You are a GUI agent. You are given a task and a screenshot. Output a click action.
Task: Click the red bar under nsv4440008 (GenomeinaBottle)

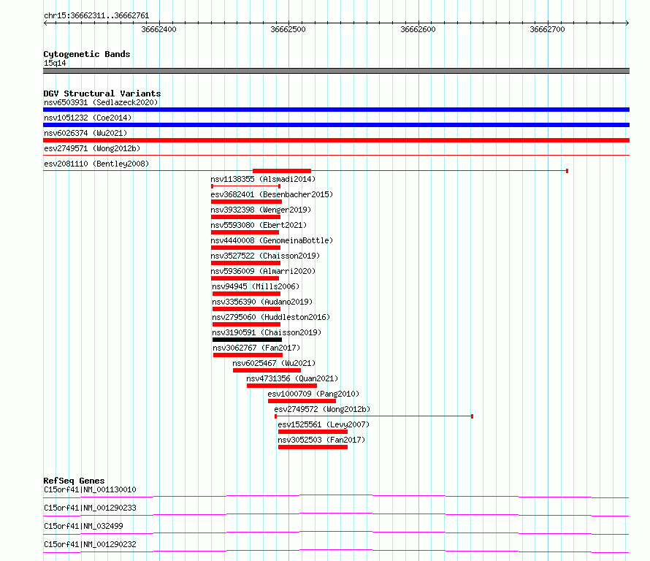point(246,248)
